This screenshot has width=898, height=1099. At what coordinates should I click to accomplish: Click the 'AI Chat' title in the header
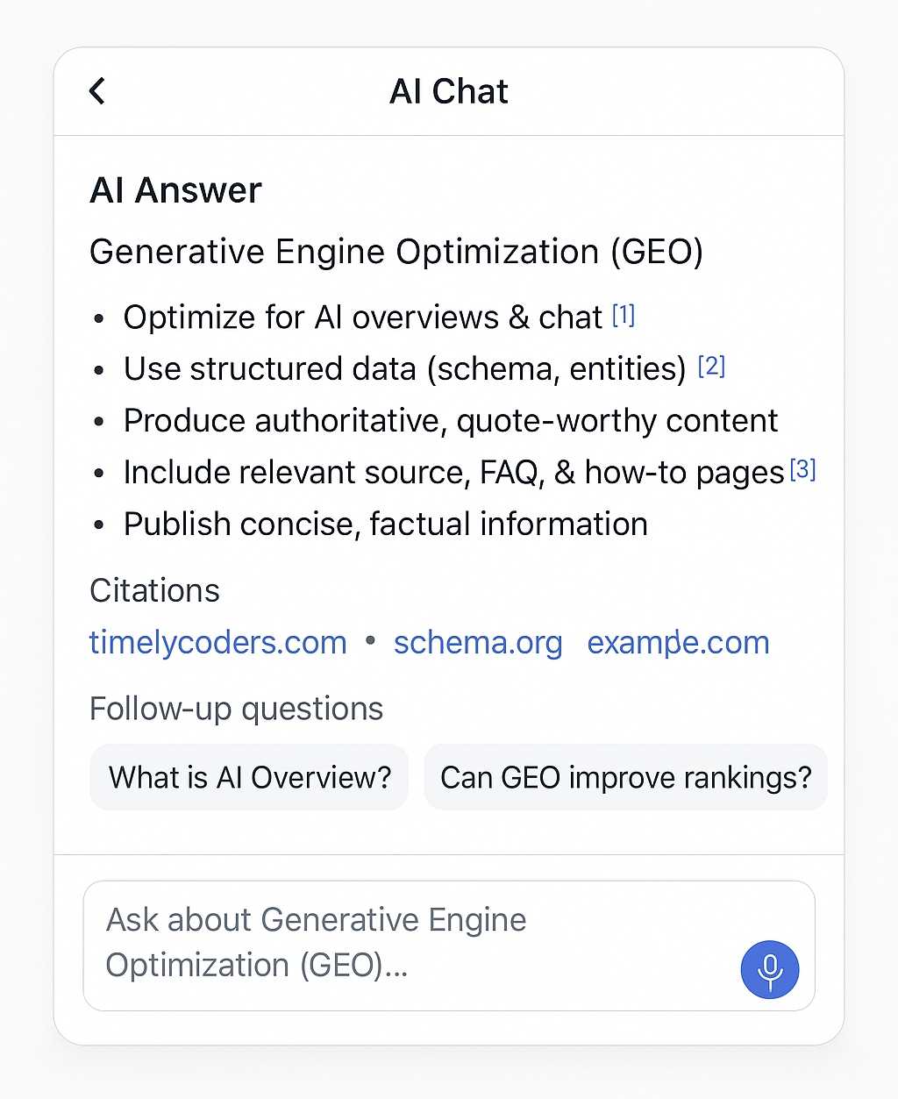point(448,90)
